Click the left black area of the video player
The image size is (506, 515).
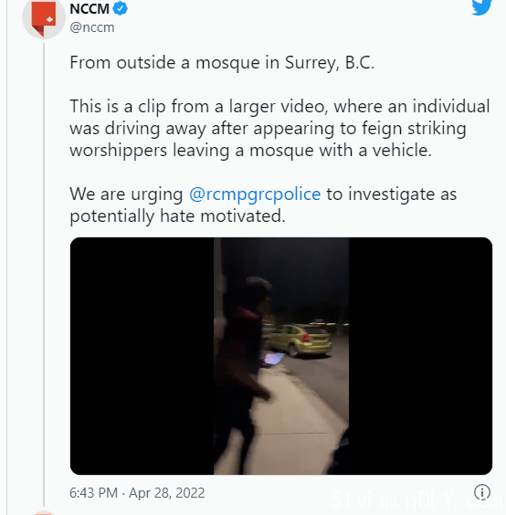click(x=142, y=356)
